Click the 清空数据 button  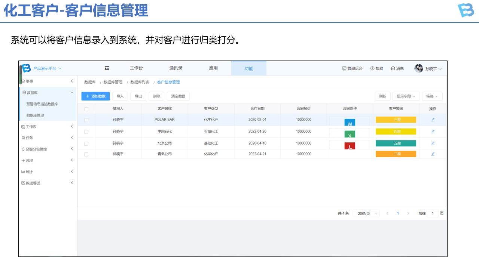coord(178,96)
